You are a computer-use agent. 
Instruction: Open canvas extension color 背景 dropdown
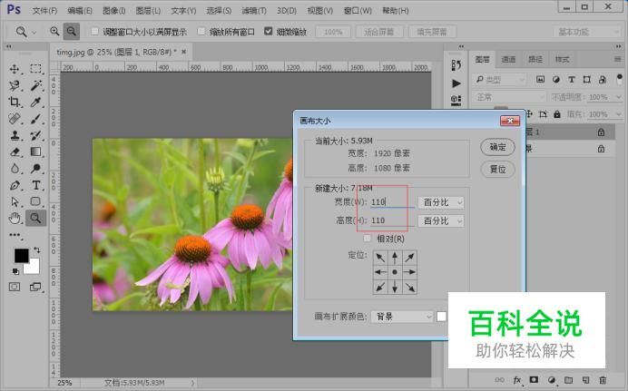tap(402, 317)
